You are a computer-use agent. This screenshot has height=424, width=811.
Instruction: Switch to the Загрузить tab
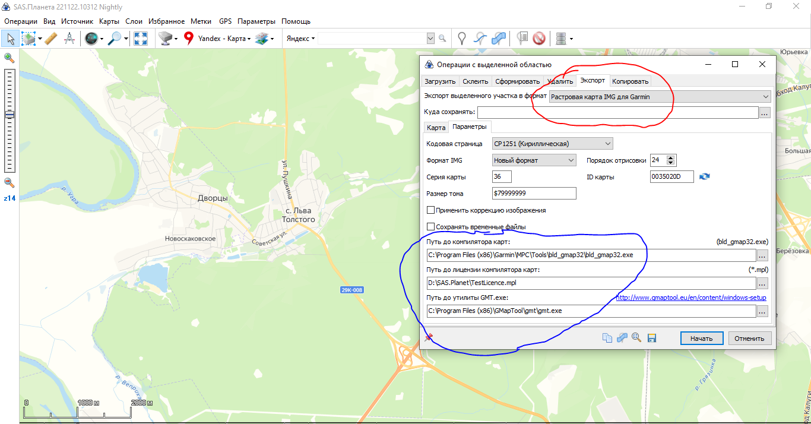pyautogui.click(x=440, y=81)
